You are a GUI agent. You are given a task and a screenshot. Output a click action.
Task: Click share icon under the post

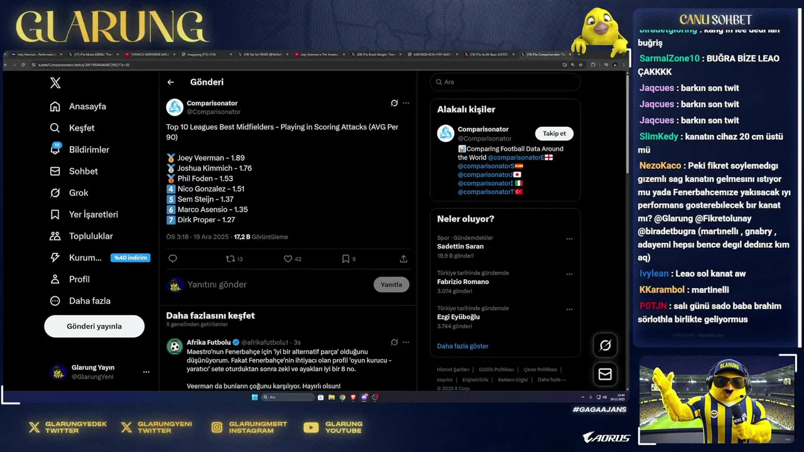[403, 259]
